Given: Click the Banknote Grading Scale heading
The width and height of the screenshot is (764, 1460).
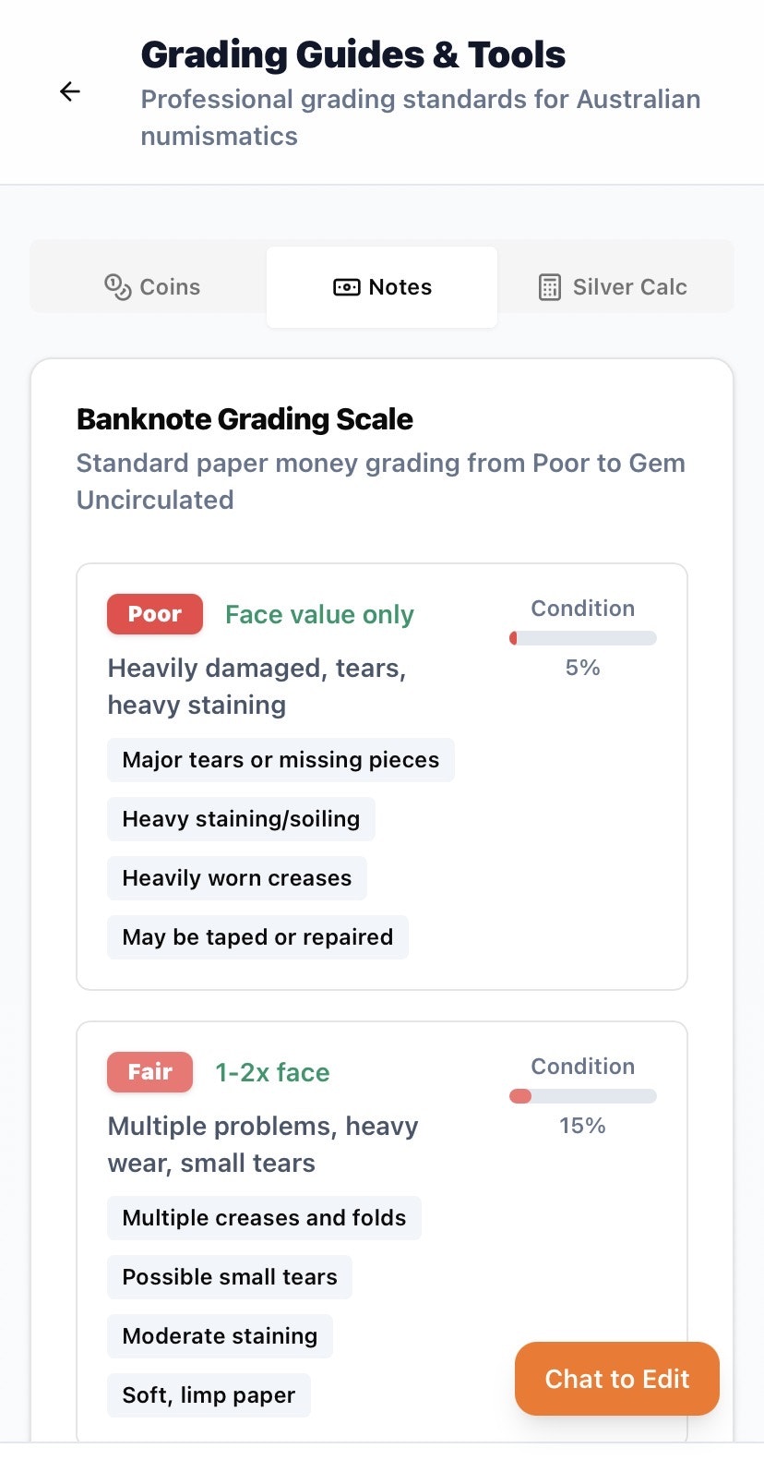Looking at the screenshot, I should pos(245,419).
